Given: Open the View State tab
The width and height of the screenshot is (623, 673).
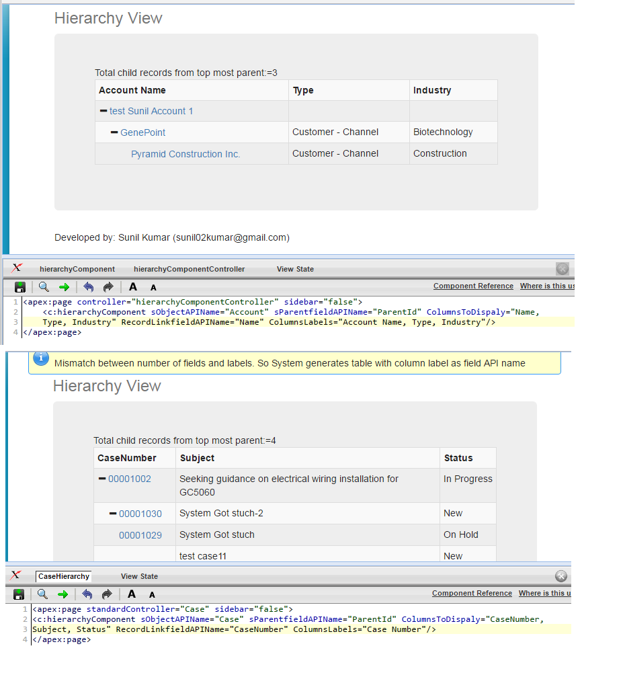Looking at the screenshot, I should coord(295,269).
